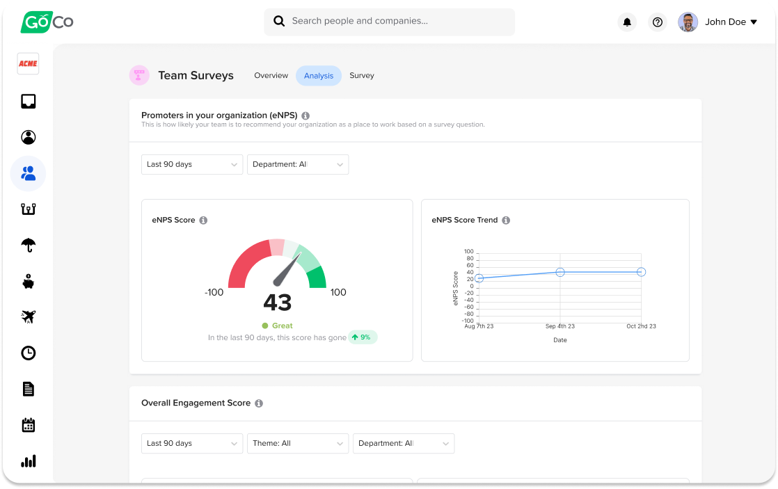Open the documents icon in the sidebar

(29, 390)
